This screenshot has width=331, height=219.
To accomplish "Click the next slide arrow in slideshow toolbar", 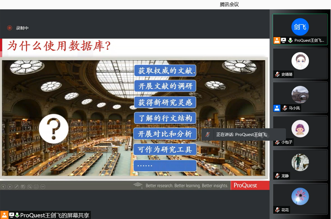I will click(x=10, y=187).
